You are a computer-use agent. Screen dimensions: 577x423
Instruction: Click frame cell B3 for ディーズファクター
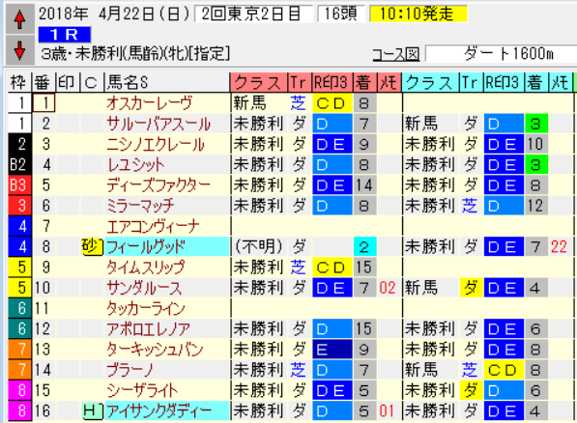(x=19, y=185)
